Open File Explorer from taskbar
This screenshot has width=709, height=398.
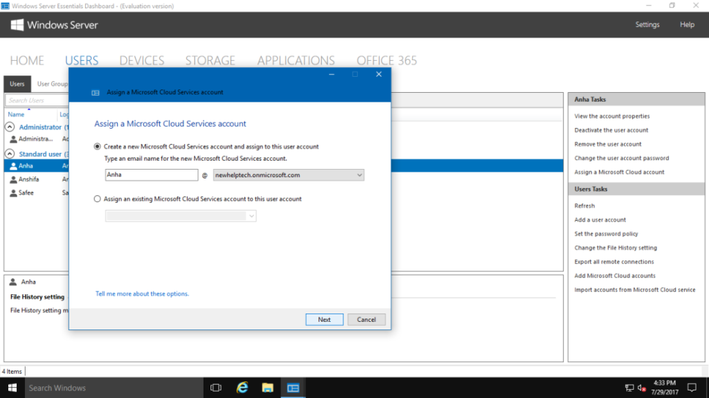tap(268, 388)
